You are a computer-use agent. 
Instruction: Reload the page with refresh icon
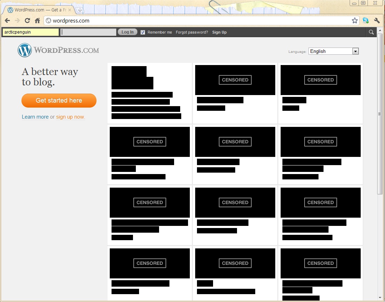[27, 21]
